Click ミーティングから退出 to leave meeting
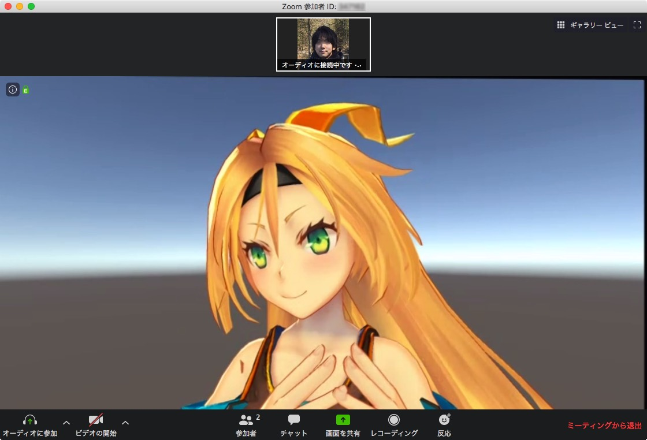 [604, 426]
